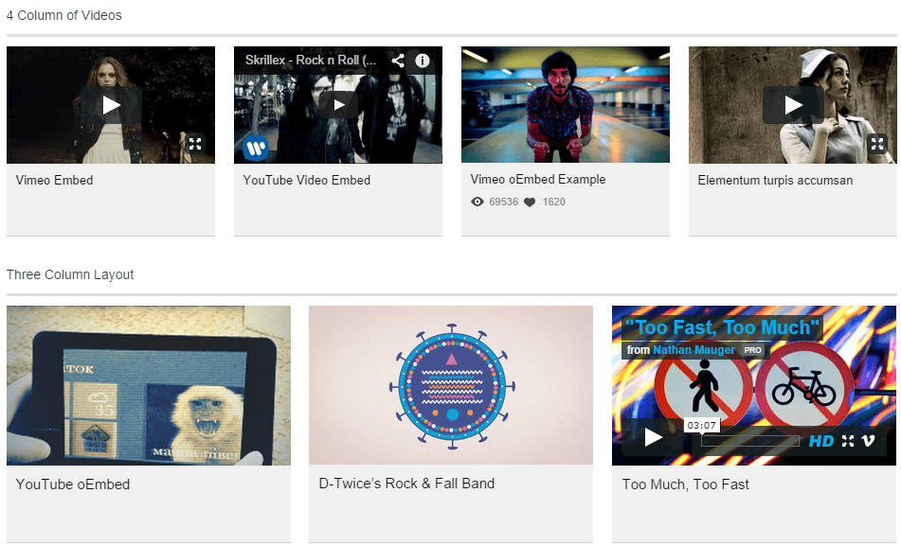Open the Nathan Mauger author link
This screenshot has width=901, height=546.
coord(694,349)
